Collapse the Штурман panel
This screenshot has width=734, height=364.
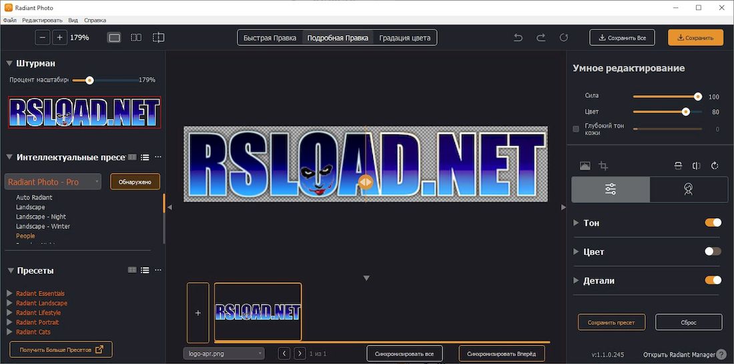pyautogui.click(x=9, y=63)
